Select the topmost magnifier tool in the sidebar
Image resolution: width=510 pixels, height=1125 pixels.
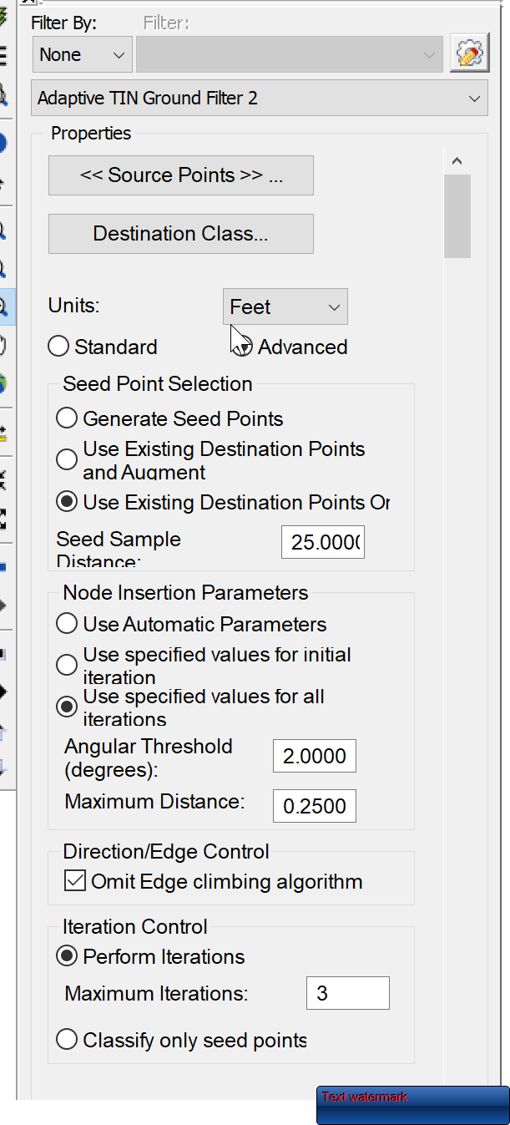[6, 229]
